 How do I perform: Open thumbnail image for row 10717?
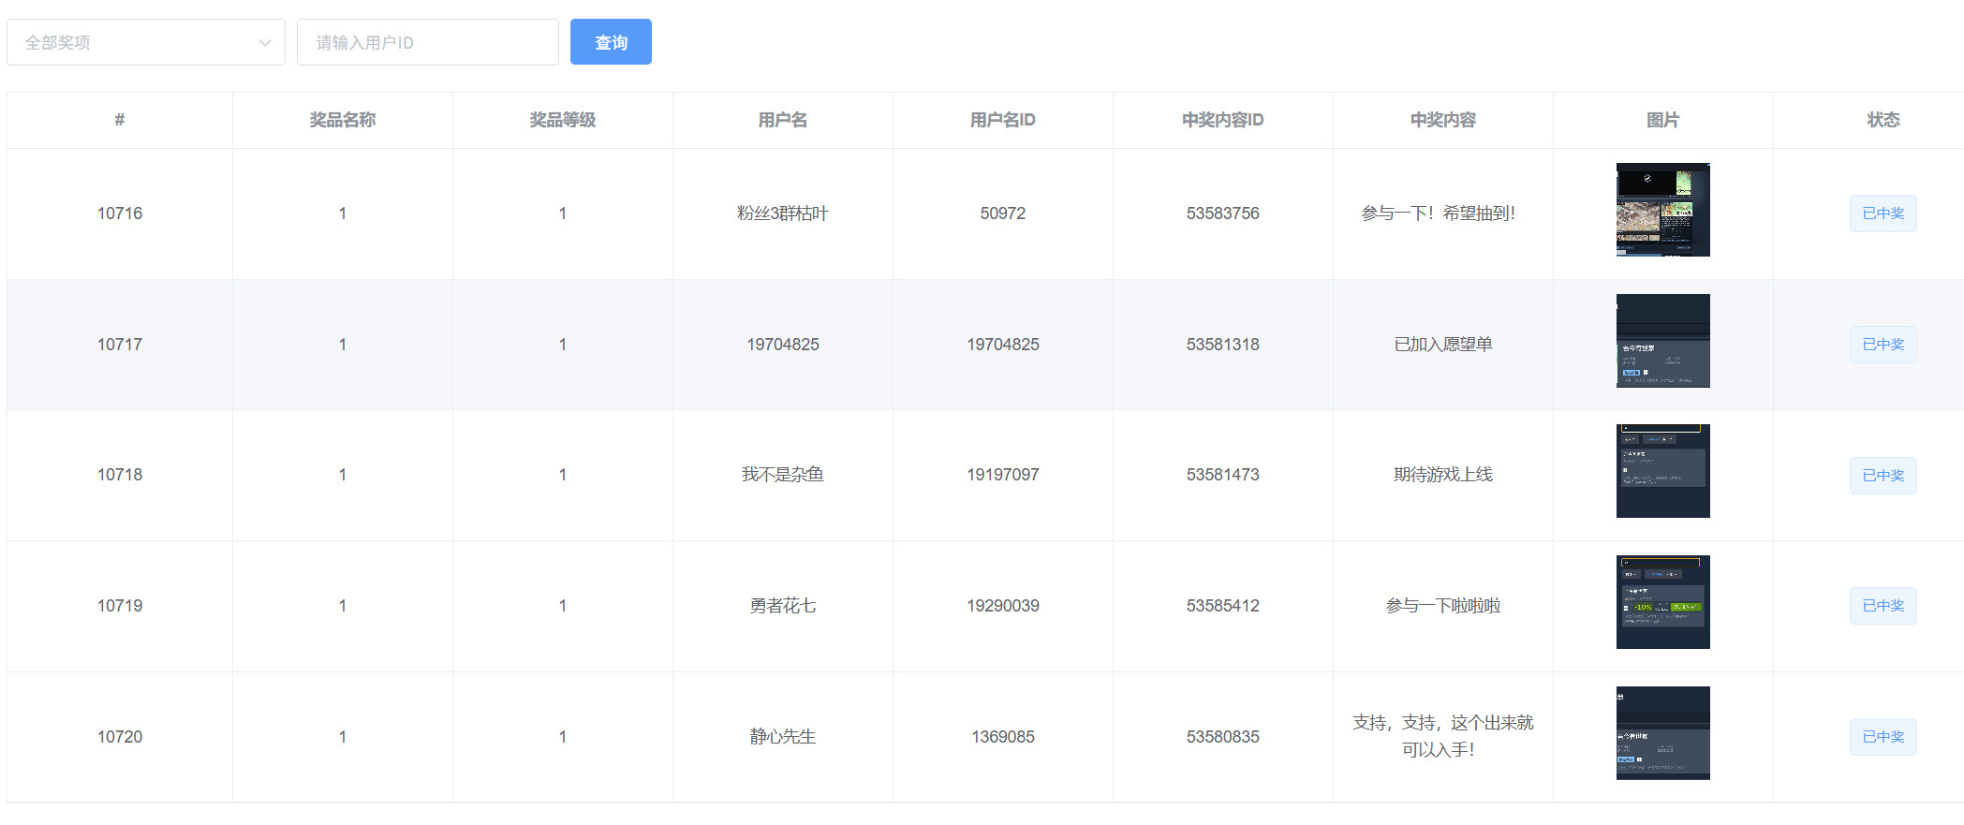[x=1662, y=341]
